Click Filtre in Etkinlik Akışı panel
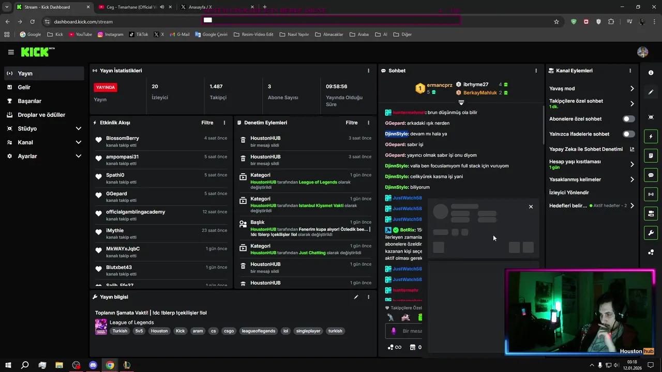 click(x=207, y=123)
